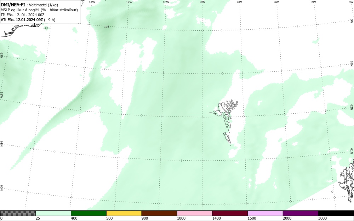Click the legend value 1000
This screenshot has width=354, height=221.
pyautogui.click(x=181, y=218)
